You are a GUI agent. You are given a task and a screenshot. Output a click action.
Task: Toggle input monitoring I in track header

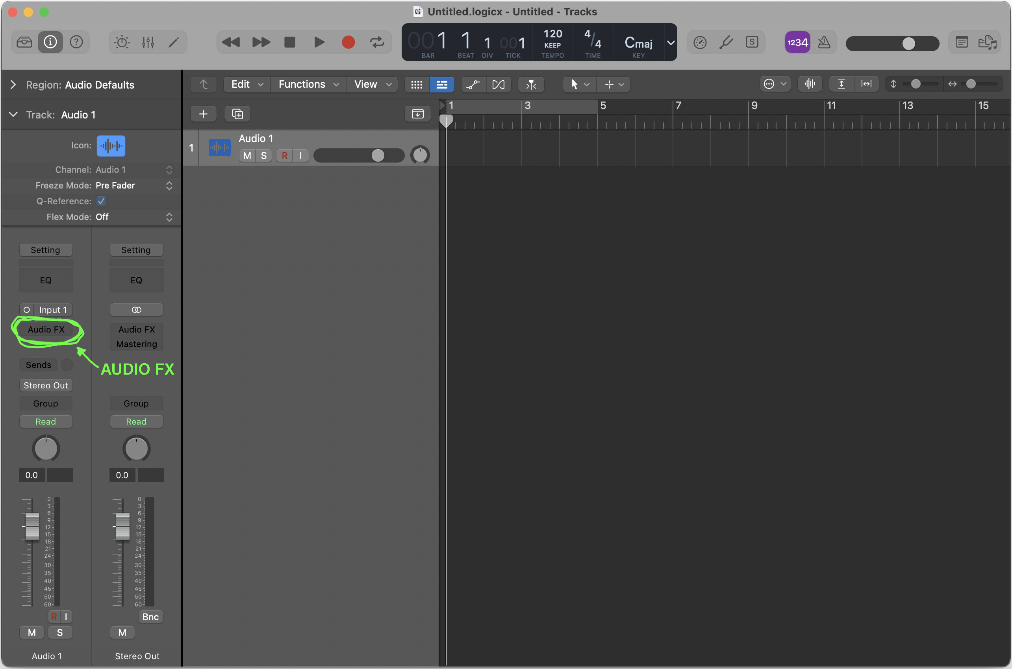(301, 155)
